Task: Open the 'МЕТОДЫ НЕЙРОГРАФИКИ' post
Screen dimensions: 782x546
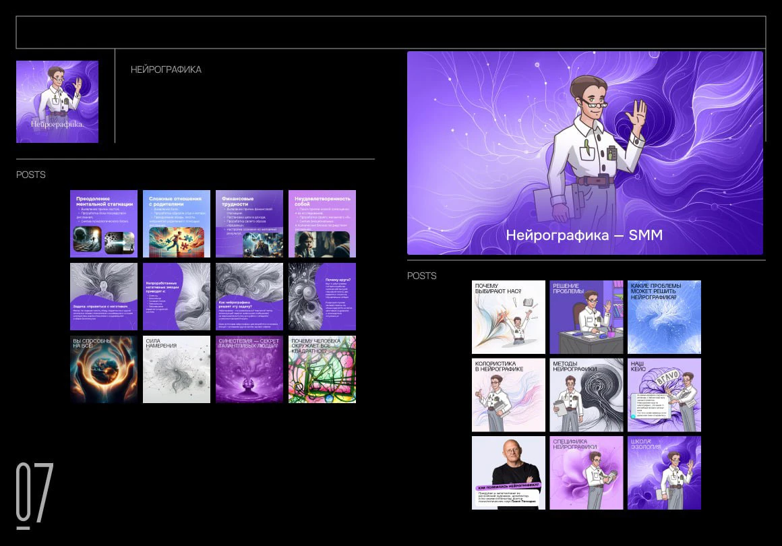Action: (586, 395)
